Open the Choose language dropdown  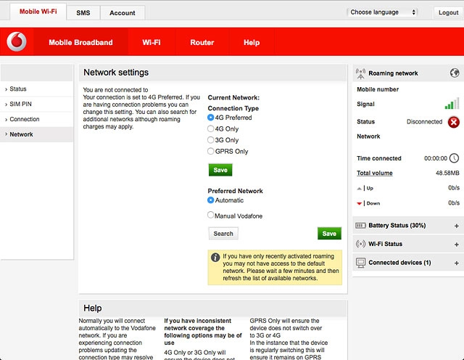tap(383, 12)
